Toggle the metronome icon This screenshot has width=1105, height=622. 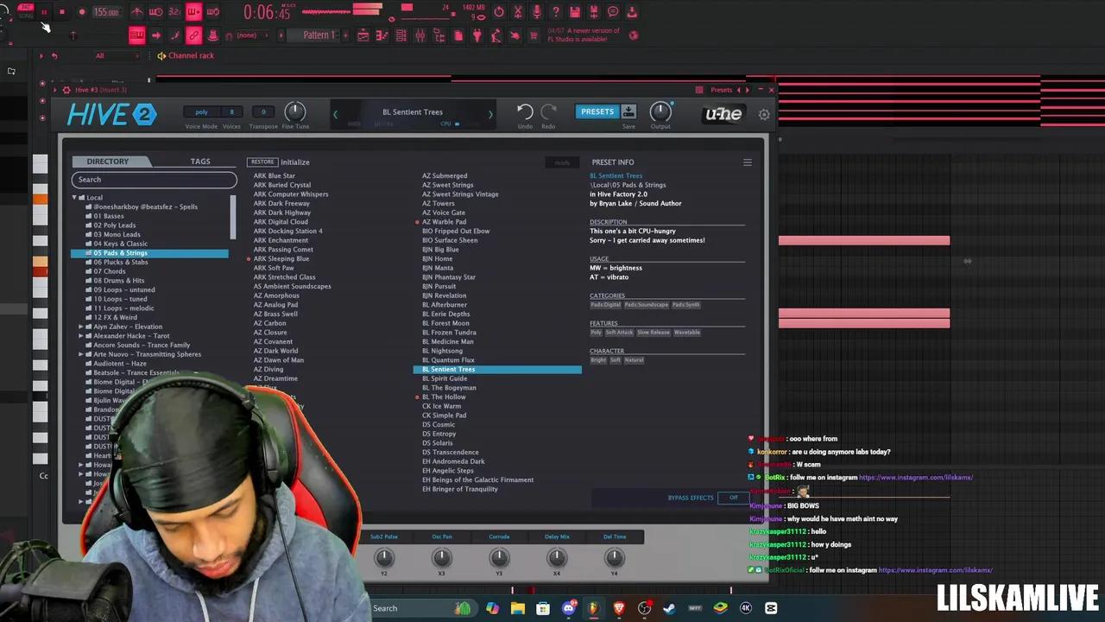pos(136,12)
